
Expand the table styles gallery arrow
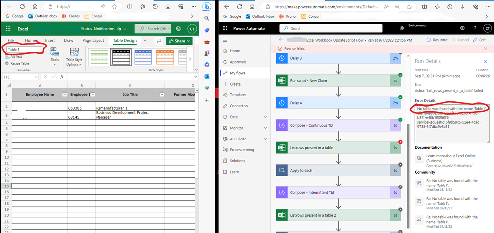[190, 59]
